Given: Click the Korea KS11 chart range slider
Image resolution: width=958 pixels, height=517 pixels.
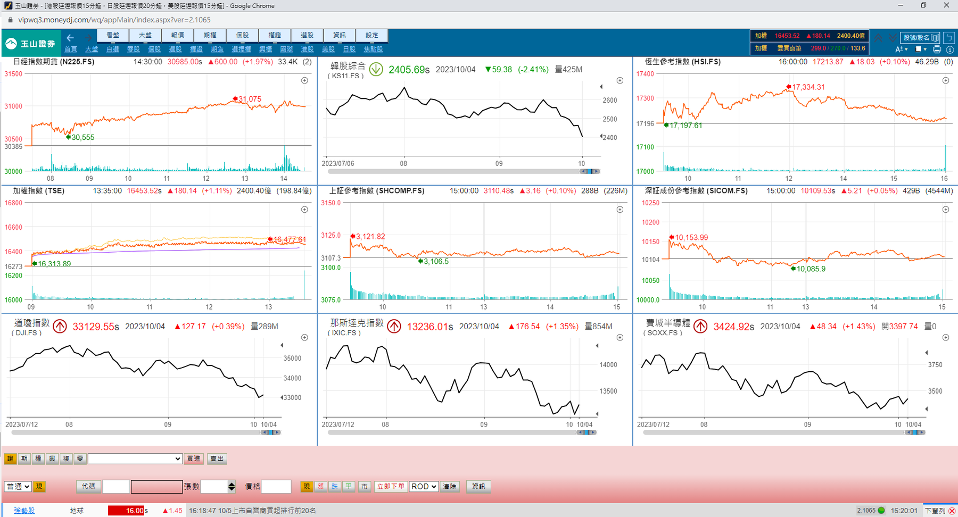Looking at the screenshot, I should [589, 171].
